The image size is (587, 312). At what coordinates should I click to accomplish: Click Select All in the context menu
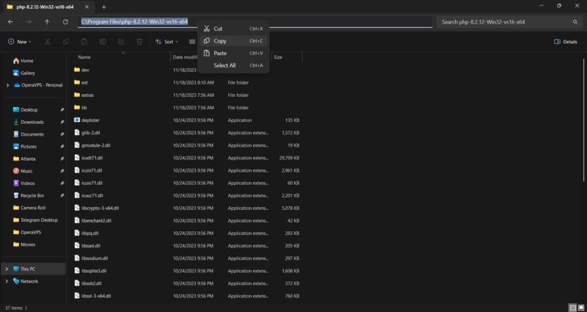(x=225, y=65)
